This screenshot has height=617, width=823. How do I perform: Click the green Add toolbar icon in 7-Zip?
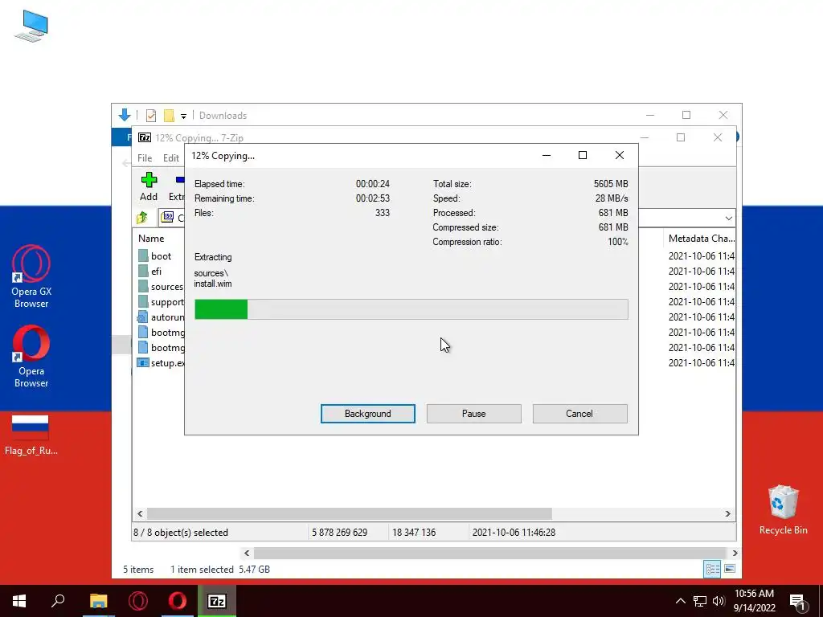coord(149,180)
